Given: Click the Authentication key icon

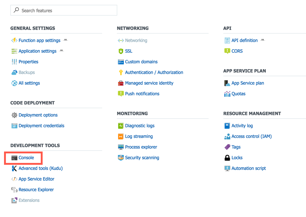Looking at the screenshot, I should point(121,72).
